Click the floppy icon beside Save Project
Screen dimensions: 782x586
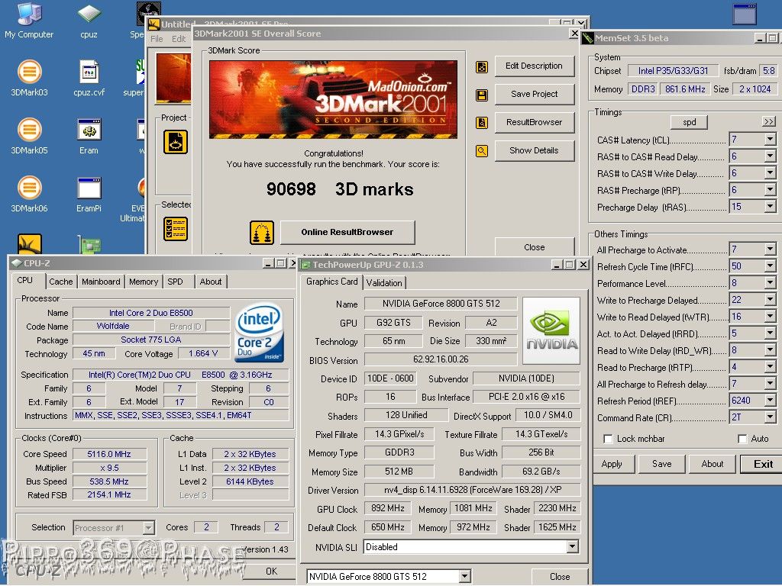pos(482,95)
